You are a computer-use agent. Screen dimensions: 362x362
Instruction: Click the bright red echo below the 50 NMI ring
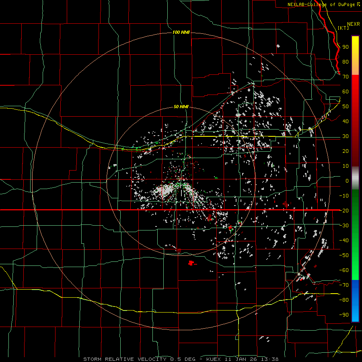191,263
